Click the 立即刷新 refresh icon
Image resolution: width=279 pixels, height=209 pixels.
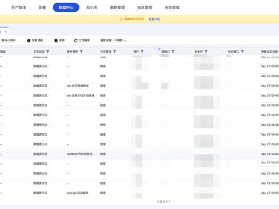point(76,40)
